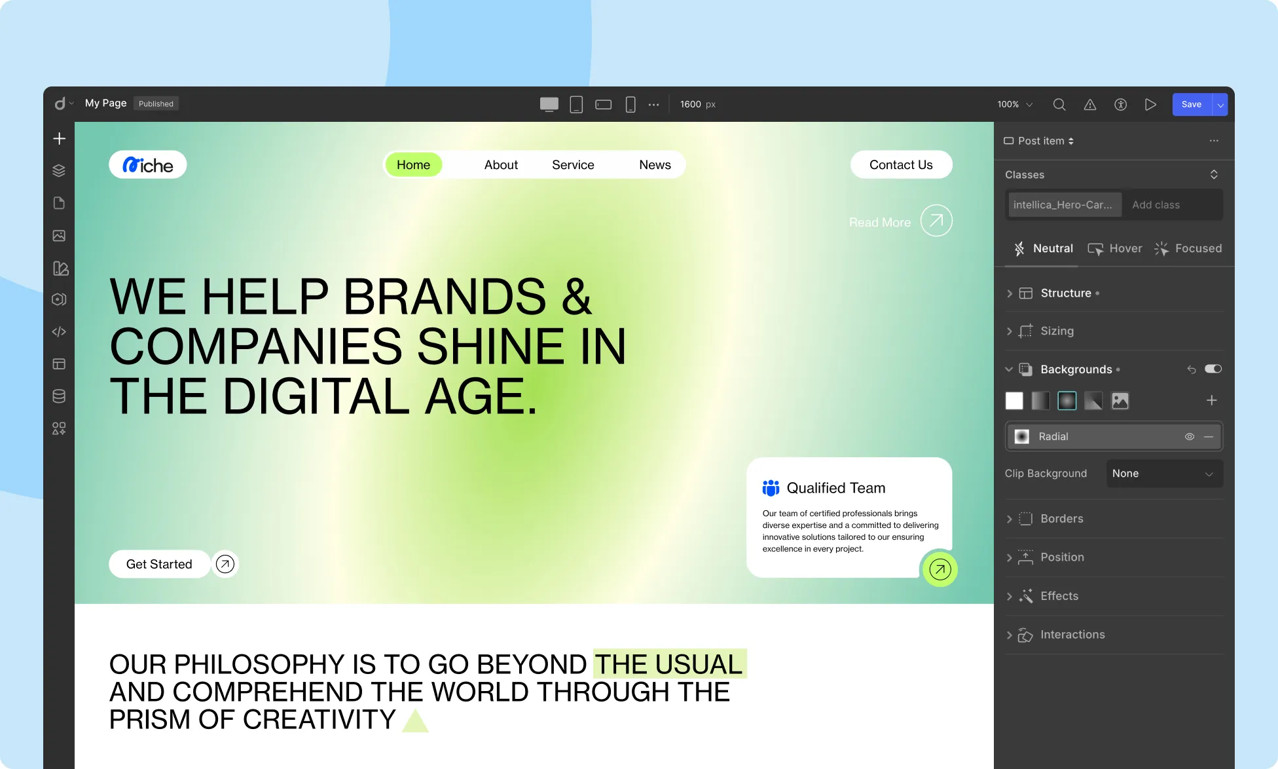Select the Radial background layer row
Screen dimensions: 1278x769
tap(1114, 437)
